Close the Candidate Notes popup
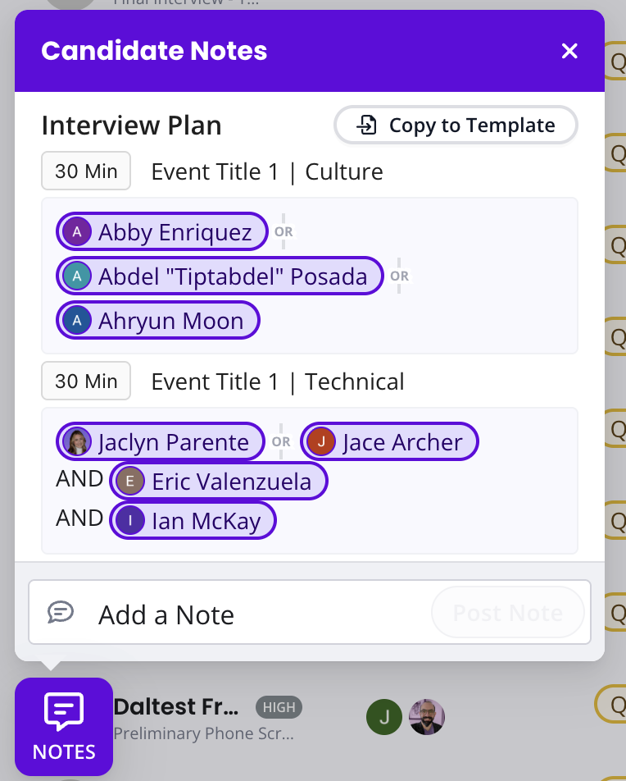The image size is (626, 781). [x=569, y=51]
